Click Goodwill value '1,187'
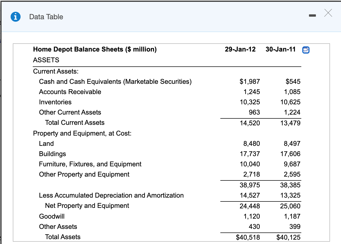 click(292, 216)
